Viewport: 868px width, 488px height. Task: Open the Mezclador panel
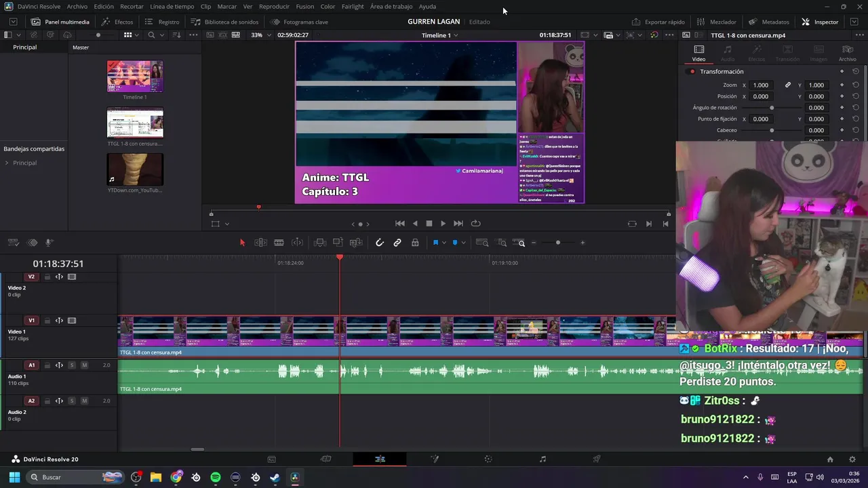coord(716,22)
